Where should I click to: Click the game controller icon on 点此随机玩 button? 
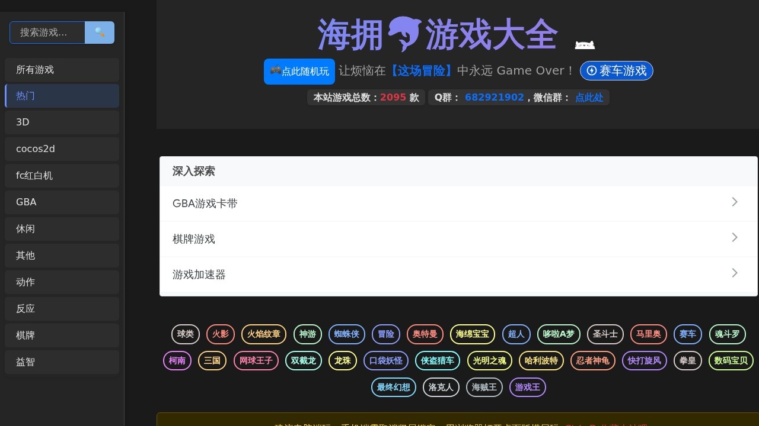(x=275, y=71)
